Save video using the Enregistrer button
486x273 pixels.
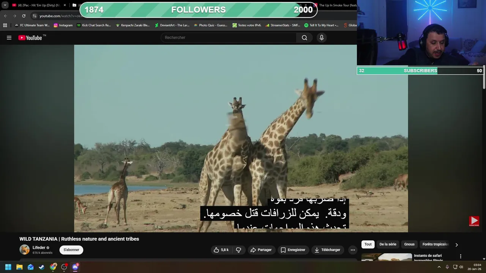pyautogui.click(x=293, y=250)
